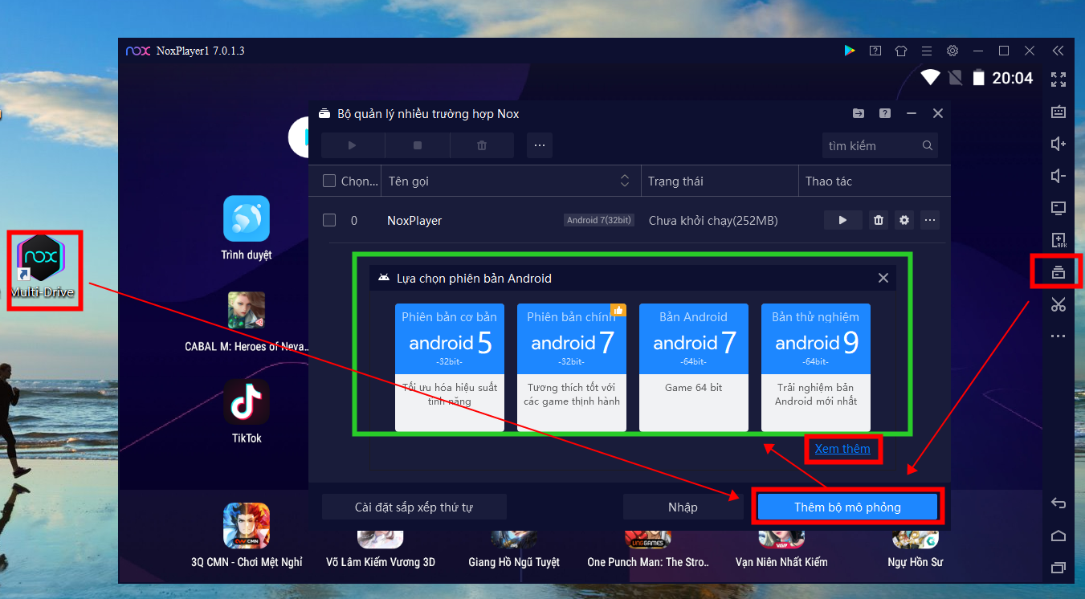Launch the TikTok app

(x=246, y=411)
